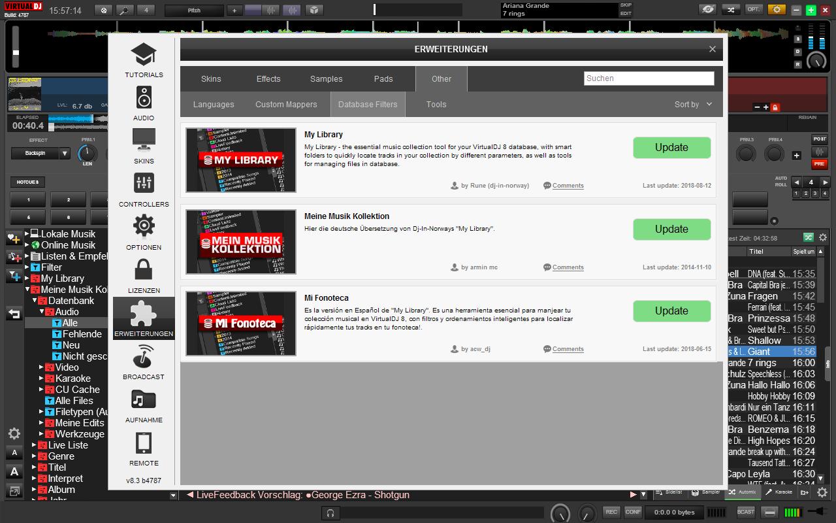Open the Custom Mappers sub-tab
Image resolution: width=836 pixels, height=523 pixels.
[286, 105]
